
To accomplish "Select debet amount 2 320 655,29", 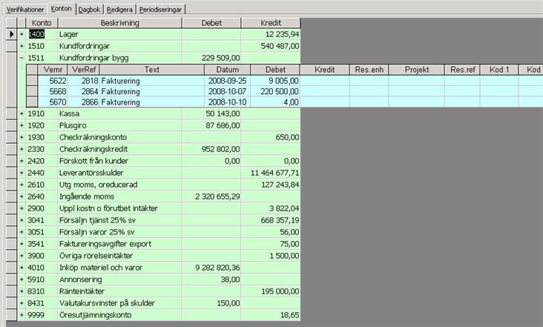I will tap(211, 196).
